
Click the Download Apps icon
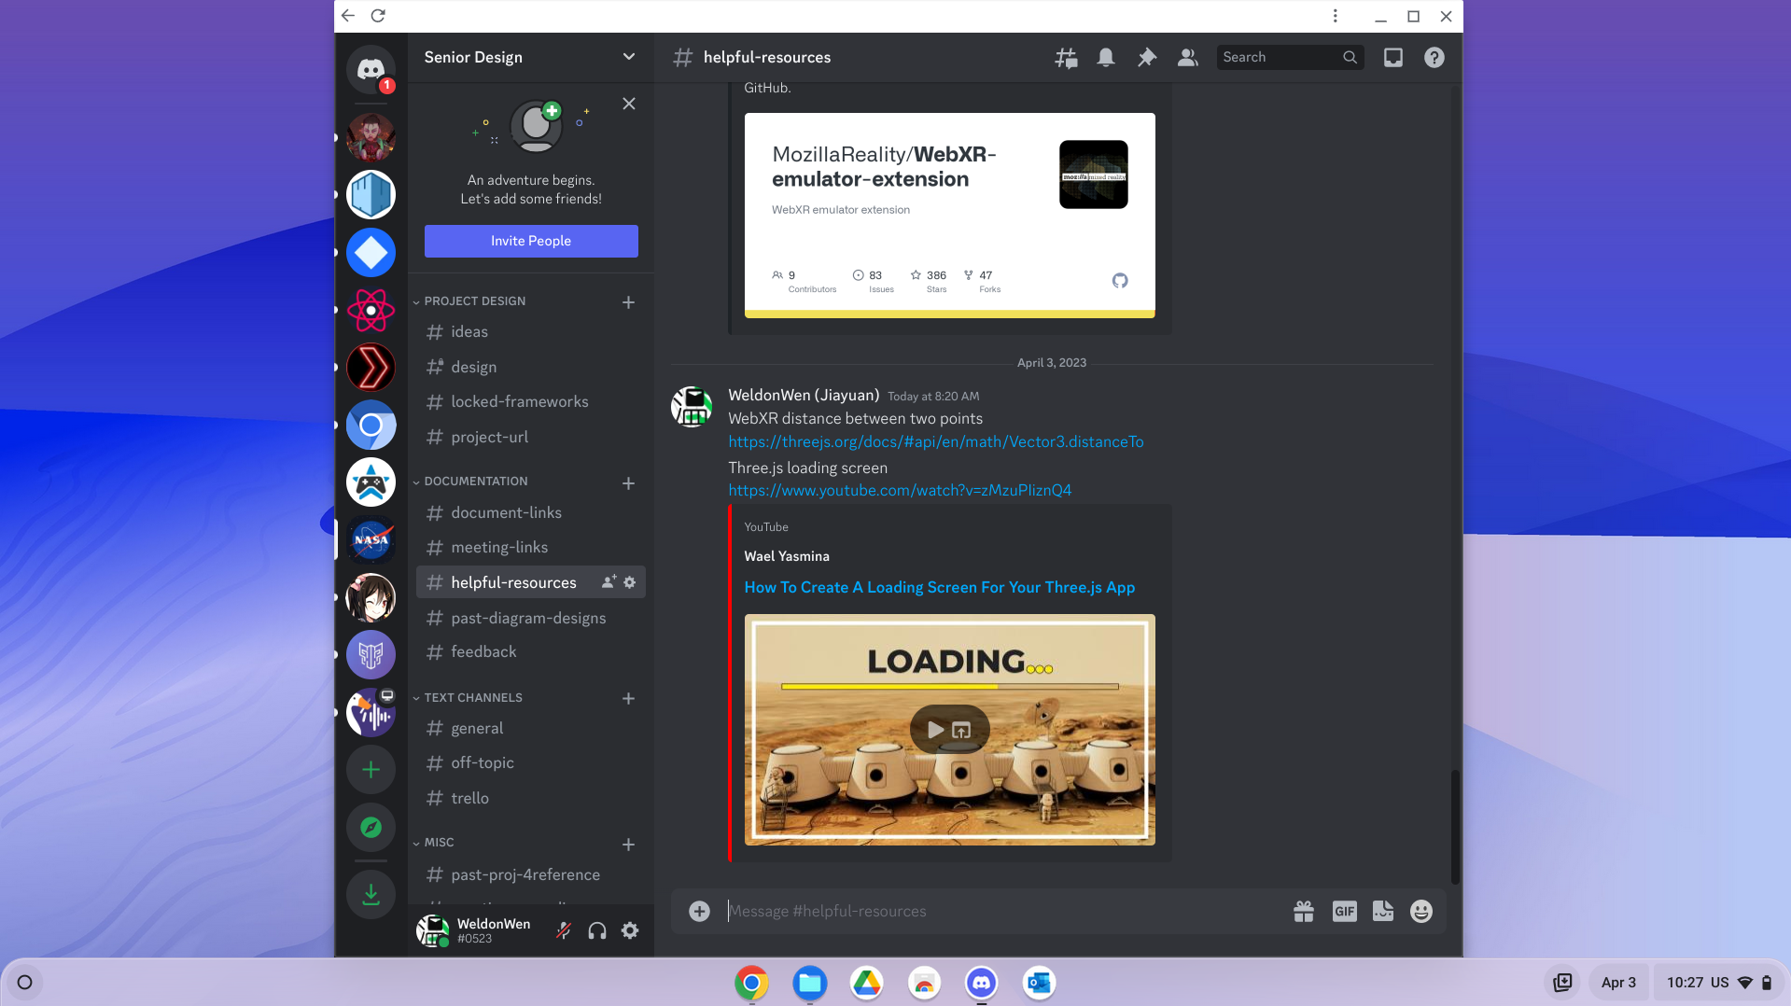coord(371,895)
